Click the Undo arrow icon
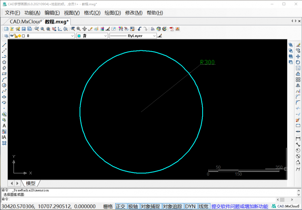302x210 pixels. [139, 29]
